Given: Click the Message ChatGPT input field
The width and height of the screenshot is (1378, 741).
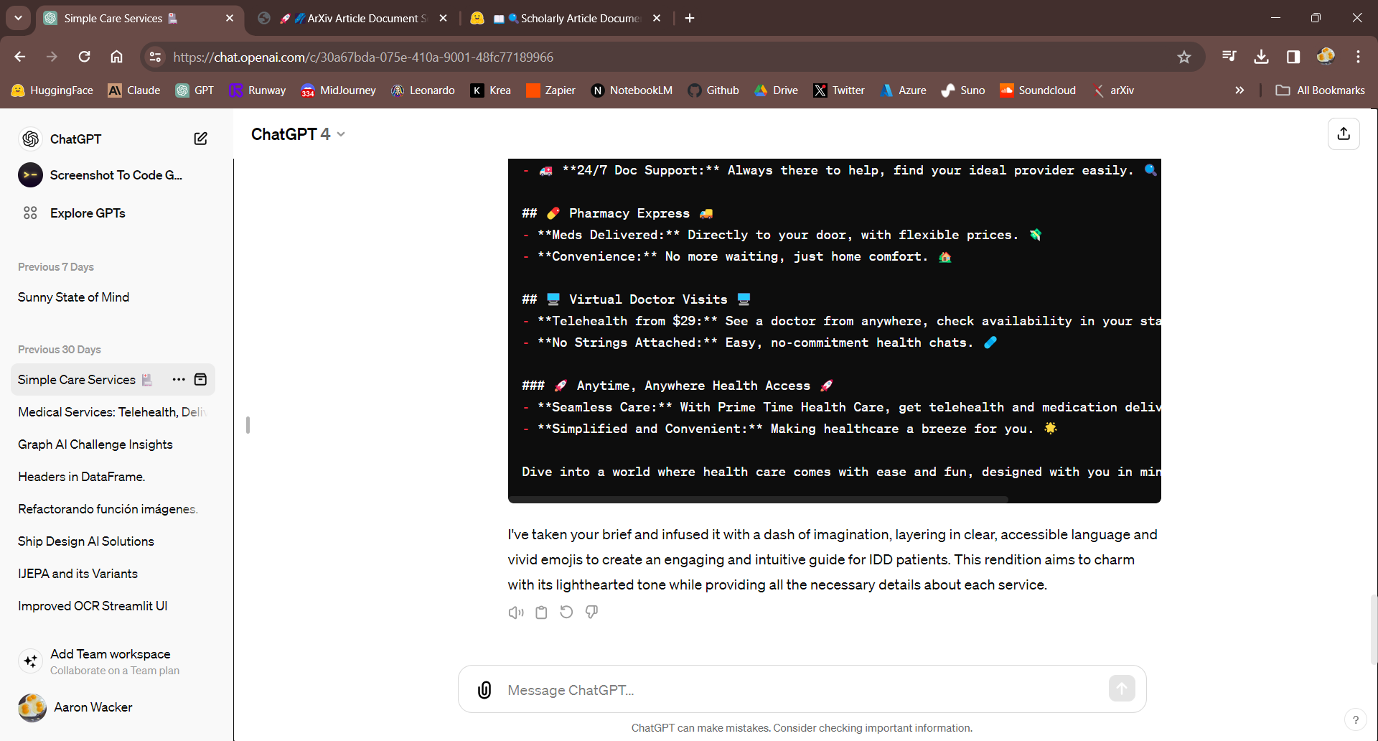Looking at the screenshot, I should coord(802,690).
